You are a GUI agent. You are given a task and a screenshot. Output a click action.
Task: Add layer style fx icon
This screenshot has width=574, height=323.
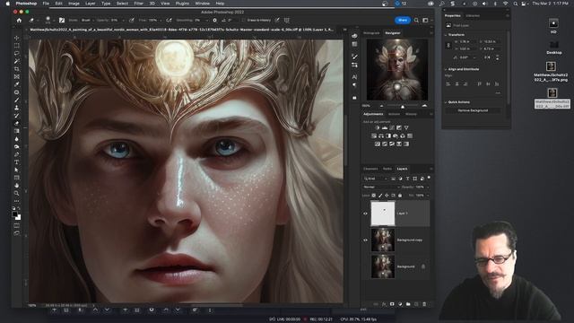point(384,304)
